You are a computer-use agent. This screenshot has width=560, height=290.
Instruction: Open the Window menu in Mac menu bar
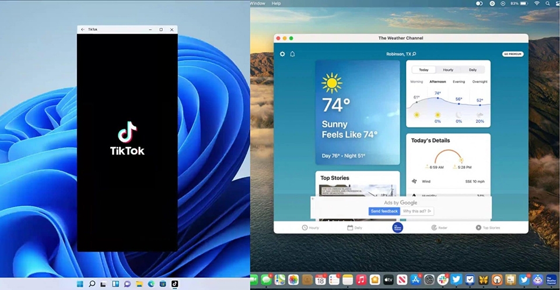[x=257, y=3]
